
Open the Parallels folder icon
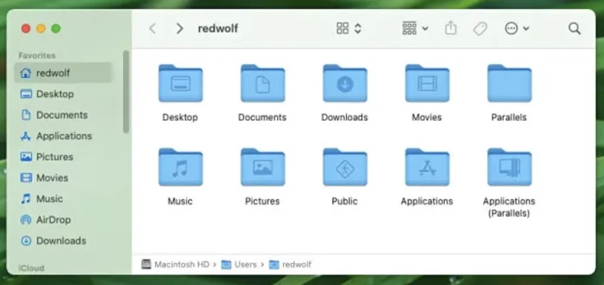pyautogui.click(x=509, y=83)
